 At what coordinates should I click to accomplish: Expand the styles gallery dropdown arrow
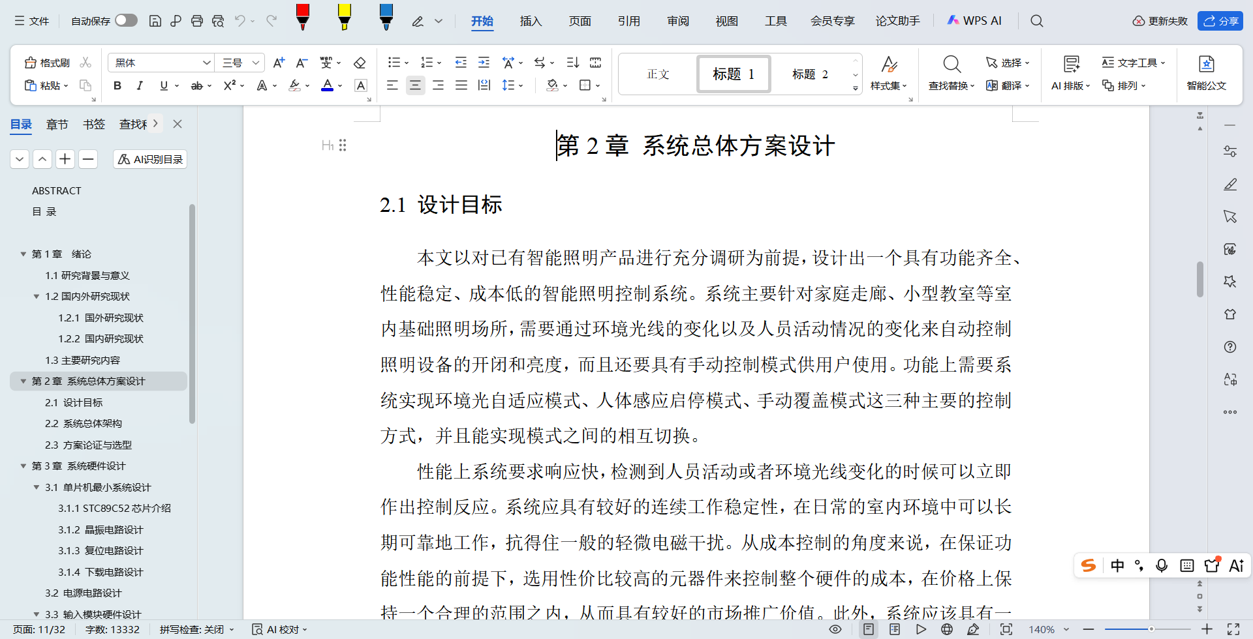[855, 88]
